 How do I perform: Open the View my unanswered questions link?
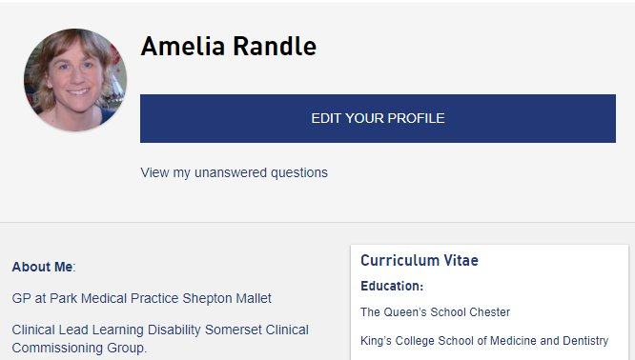235,172
